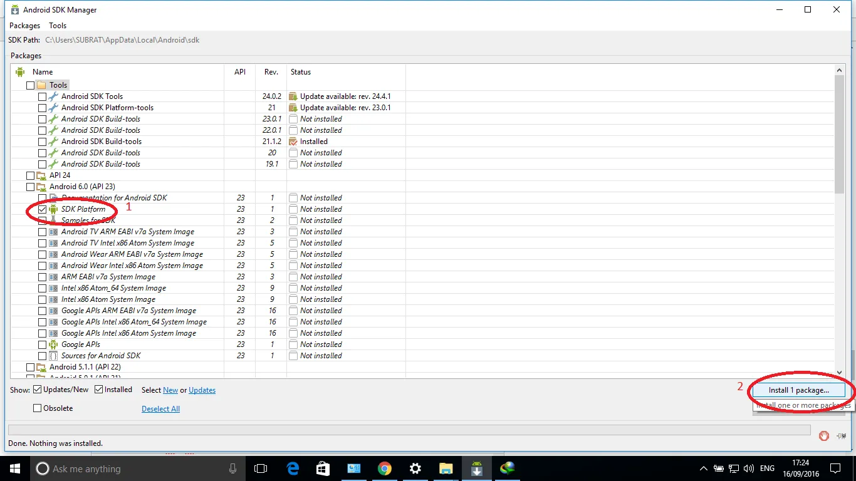Click the packages list vertical scrollbar thumb

(839, 134)
